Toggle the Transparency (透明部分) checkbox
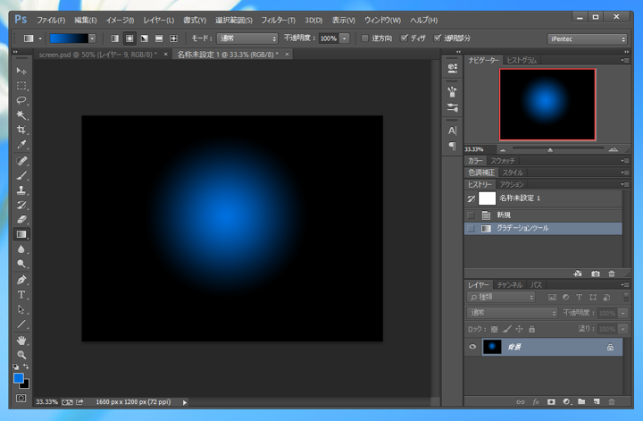This screenshot has width=643, height=421. 438,38
